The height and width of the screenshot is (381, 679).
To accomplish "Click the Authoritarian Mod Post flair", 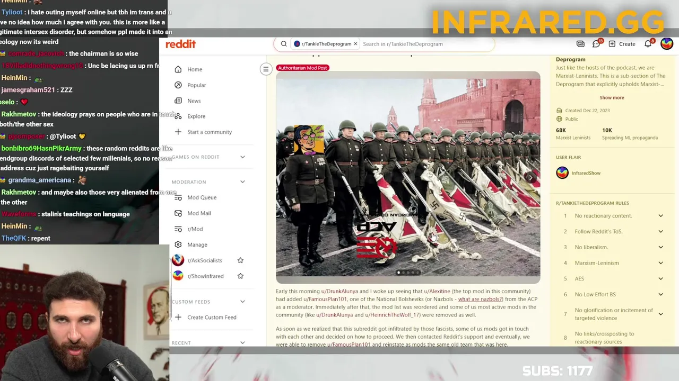I will point(302,68).
